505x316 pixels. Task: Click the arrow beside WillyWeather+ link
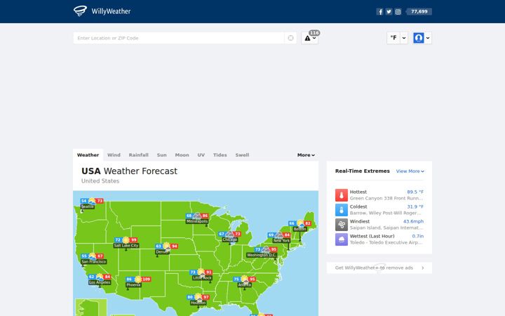pyautogui.click(x=423, y=268)
